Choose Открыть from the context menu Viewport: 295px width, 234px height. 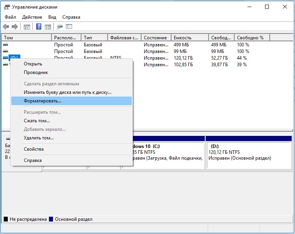tap(71, 64)
